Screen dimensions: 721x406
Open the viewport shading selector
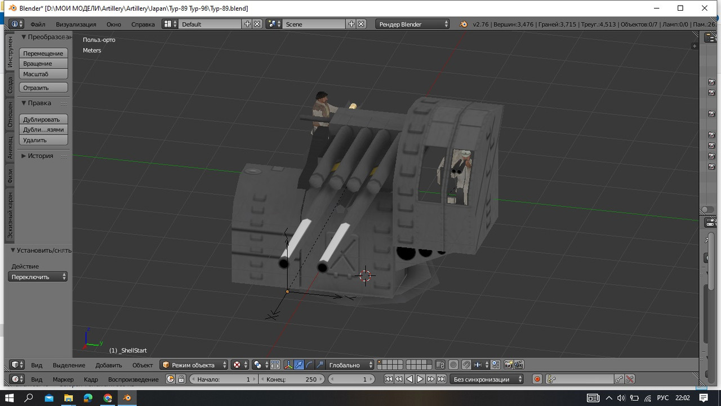[241, 365]
